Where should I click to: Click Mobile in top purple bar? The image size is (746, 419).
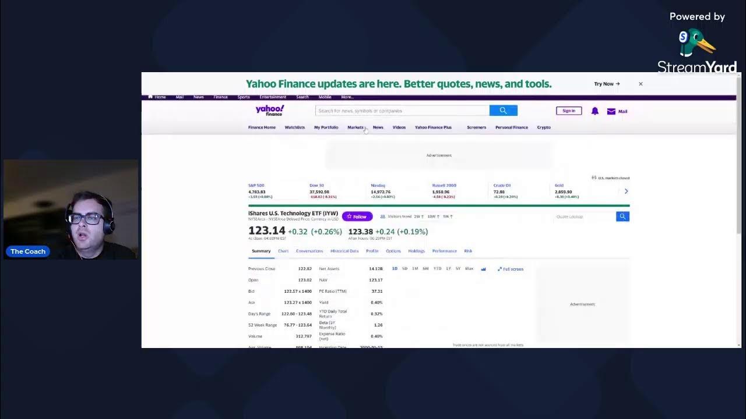pyautogui.click(x=325, y=97)
